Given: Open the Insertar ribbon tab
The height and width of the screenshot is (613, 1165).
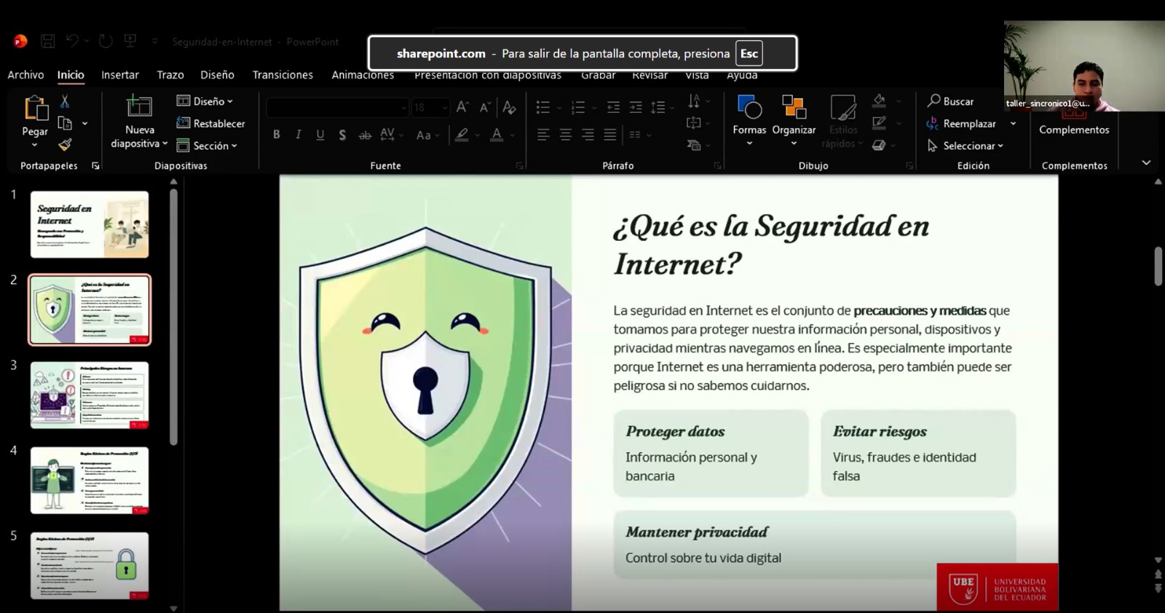Looking at the screenshot, I should [x=120, y=75].
